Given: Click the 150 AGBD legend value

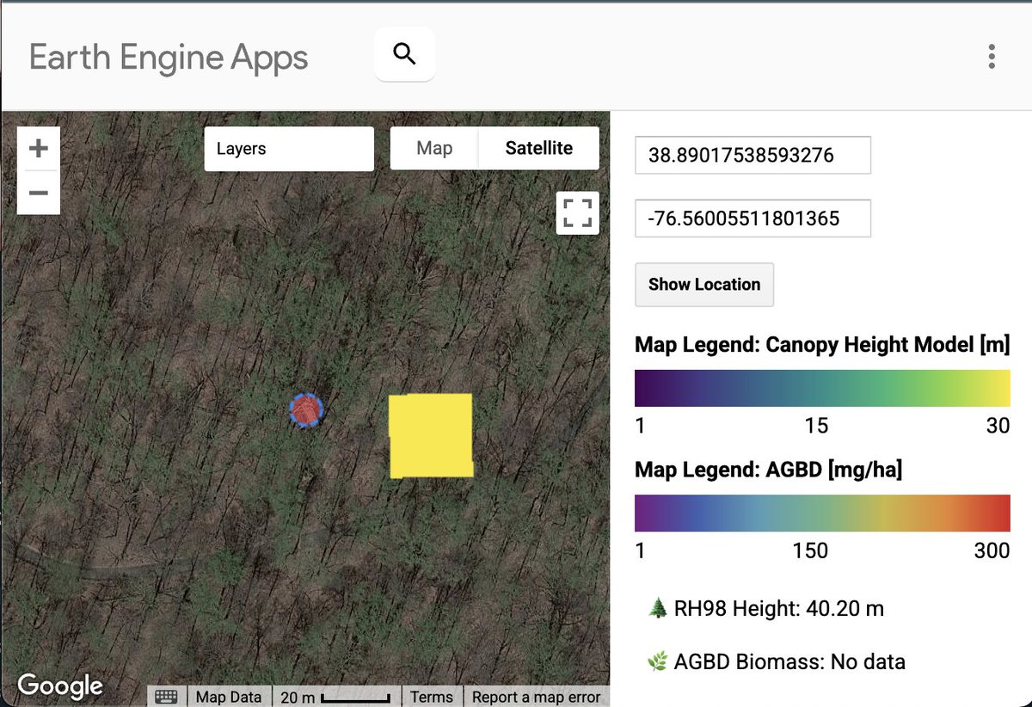Looking at the screenshot, I should pos(810,550).
